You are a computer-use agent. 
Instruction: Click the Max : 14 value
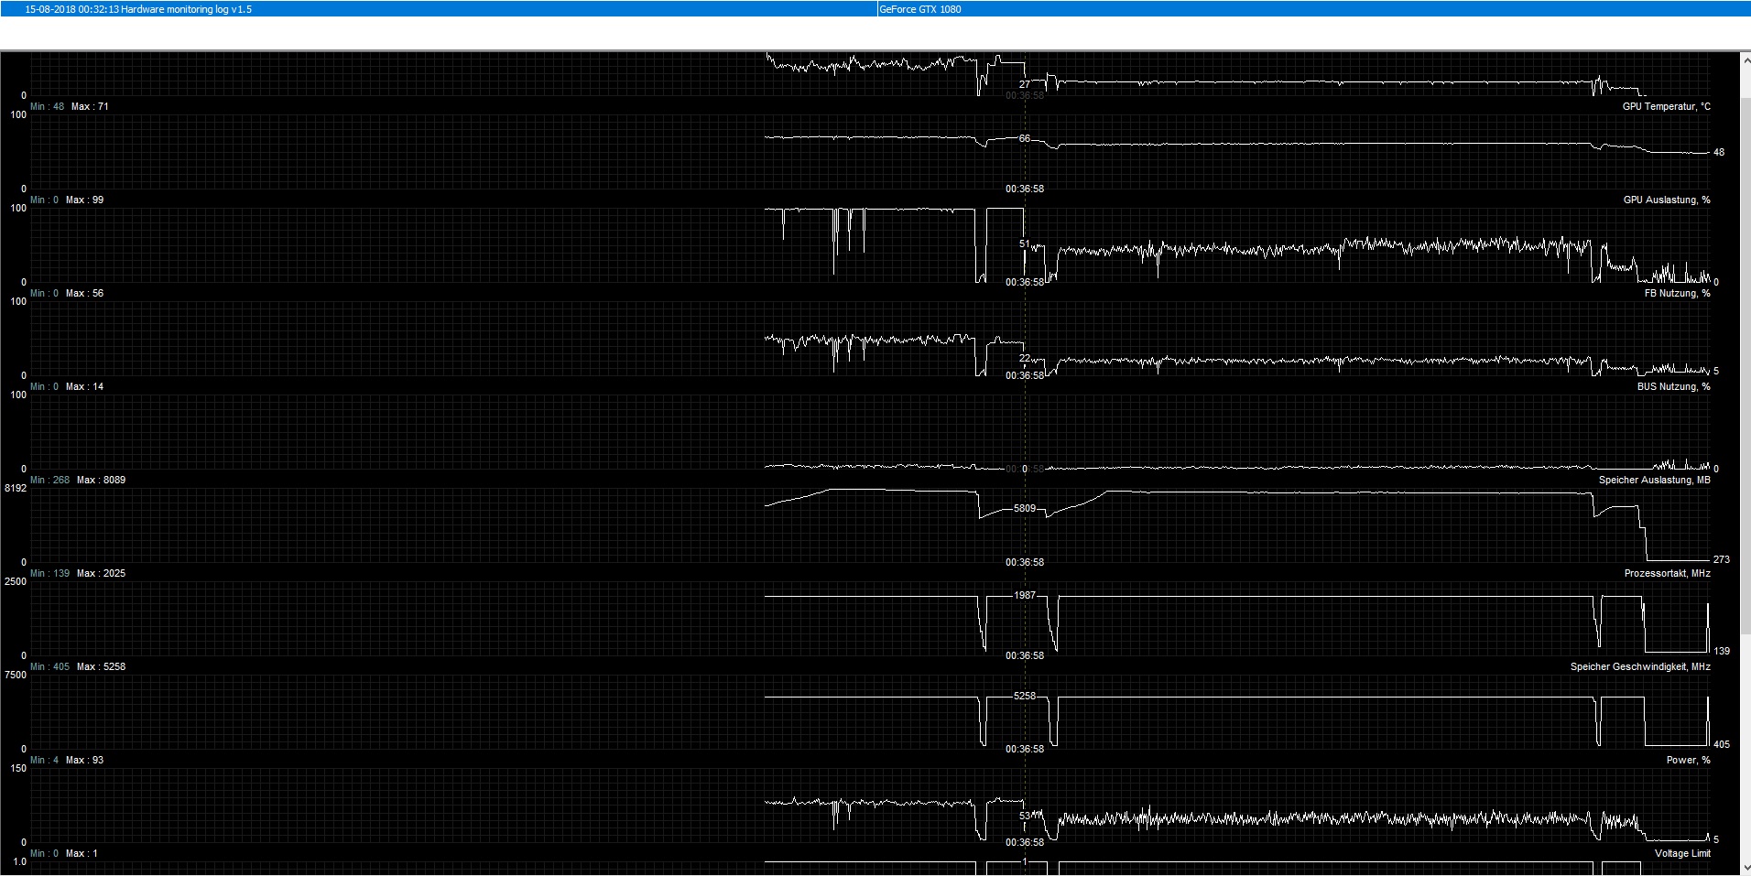[84, 386]
